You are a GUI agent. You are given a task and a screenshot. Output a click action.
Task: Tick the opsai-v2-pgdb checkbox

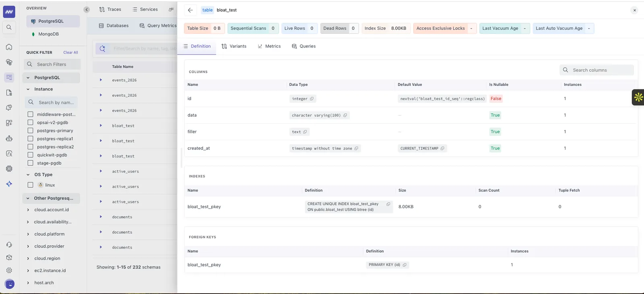[x=30, y=122]
